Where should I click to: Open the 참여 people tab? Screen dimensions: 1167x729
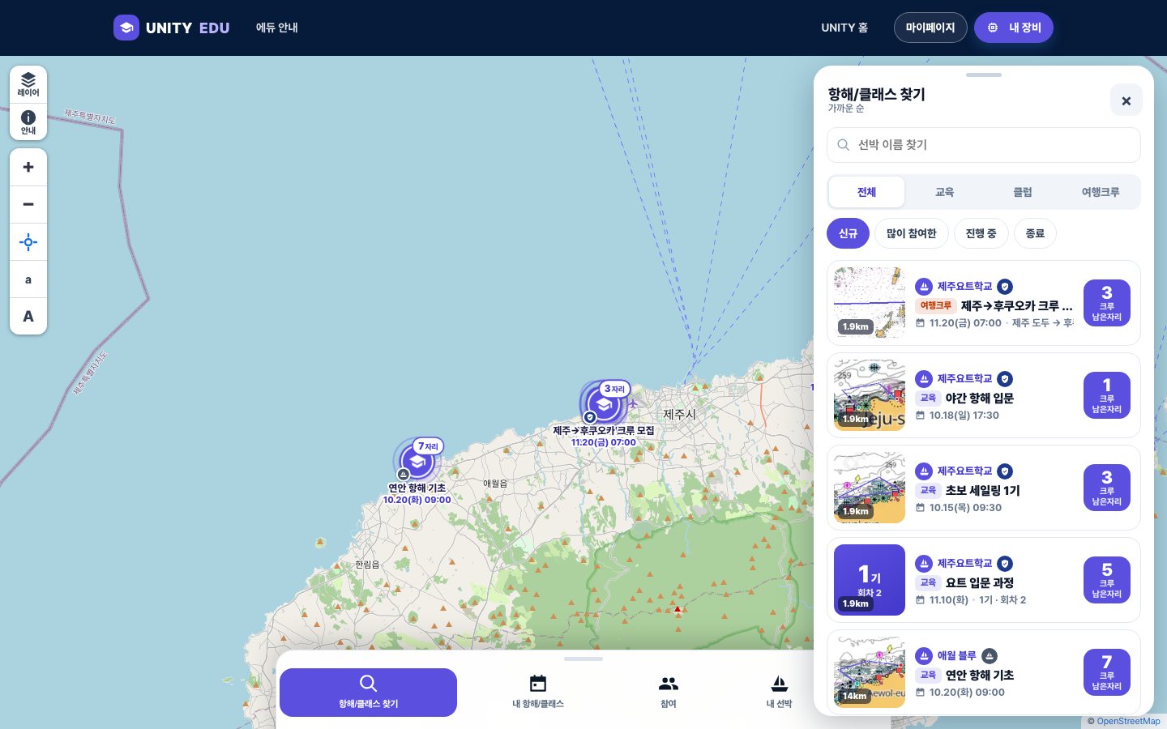tap(669, 693)
